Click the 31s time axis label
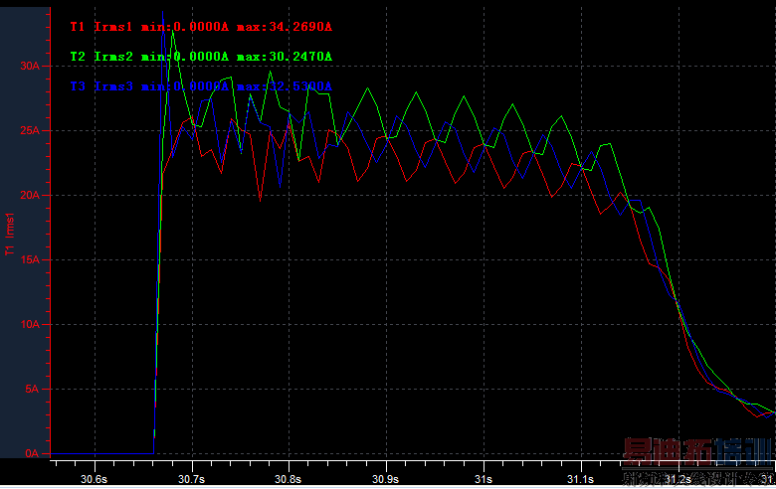This screenshot has height=489, width=776. [484, 479]
